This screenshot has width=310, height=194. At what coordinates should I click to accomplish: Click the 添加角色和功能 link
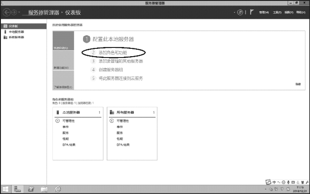point(113,52)
